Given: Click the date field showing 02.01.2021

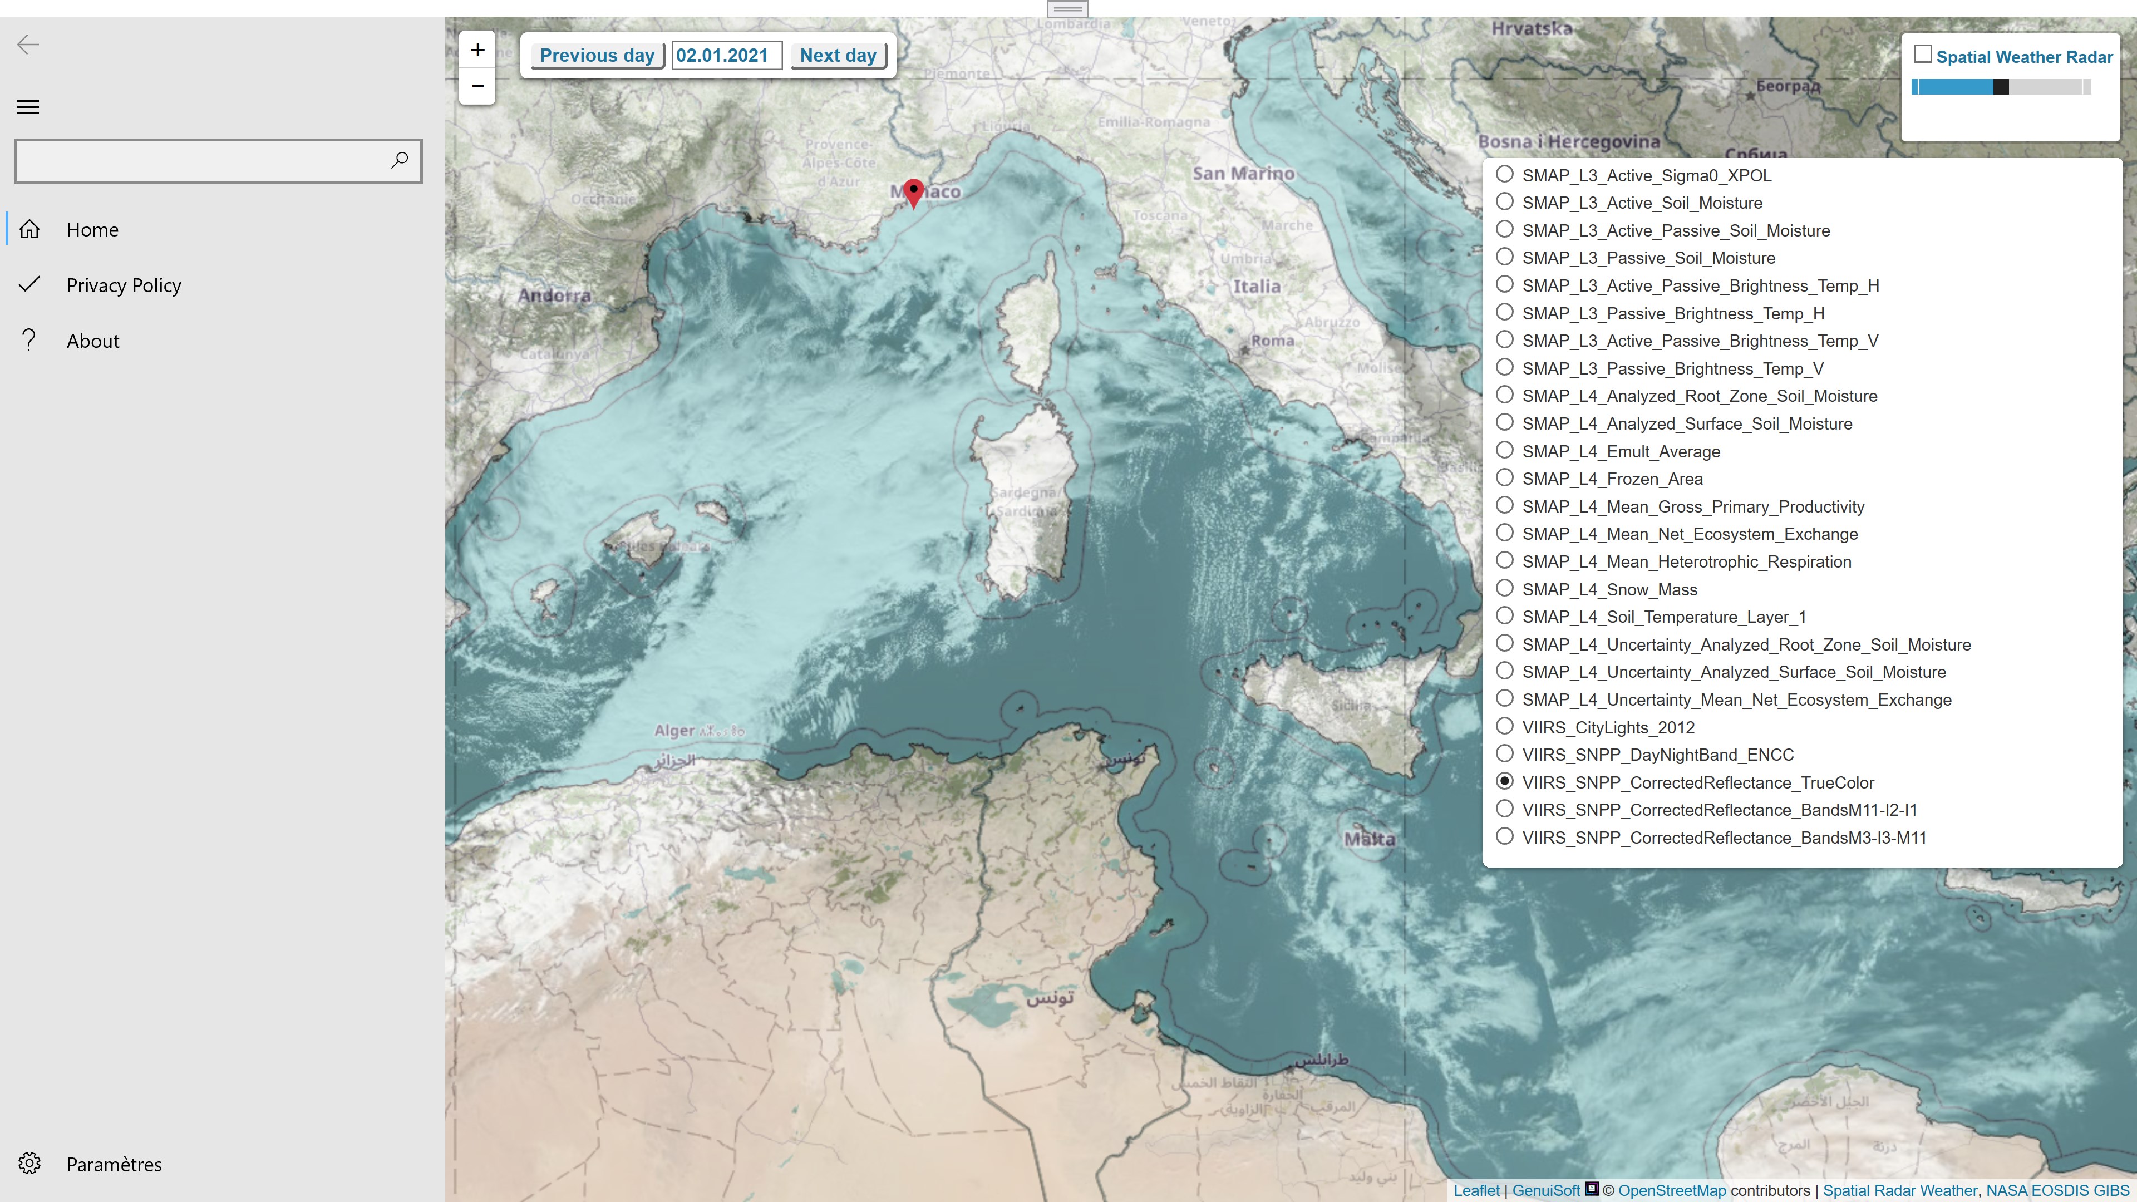Looking at the screenshot, I should pos(726,56).
